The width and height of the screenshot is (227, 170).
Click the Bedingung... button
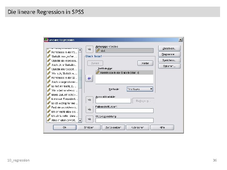143,101
